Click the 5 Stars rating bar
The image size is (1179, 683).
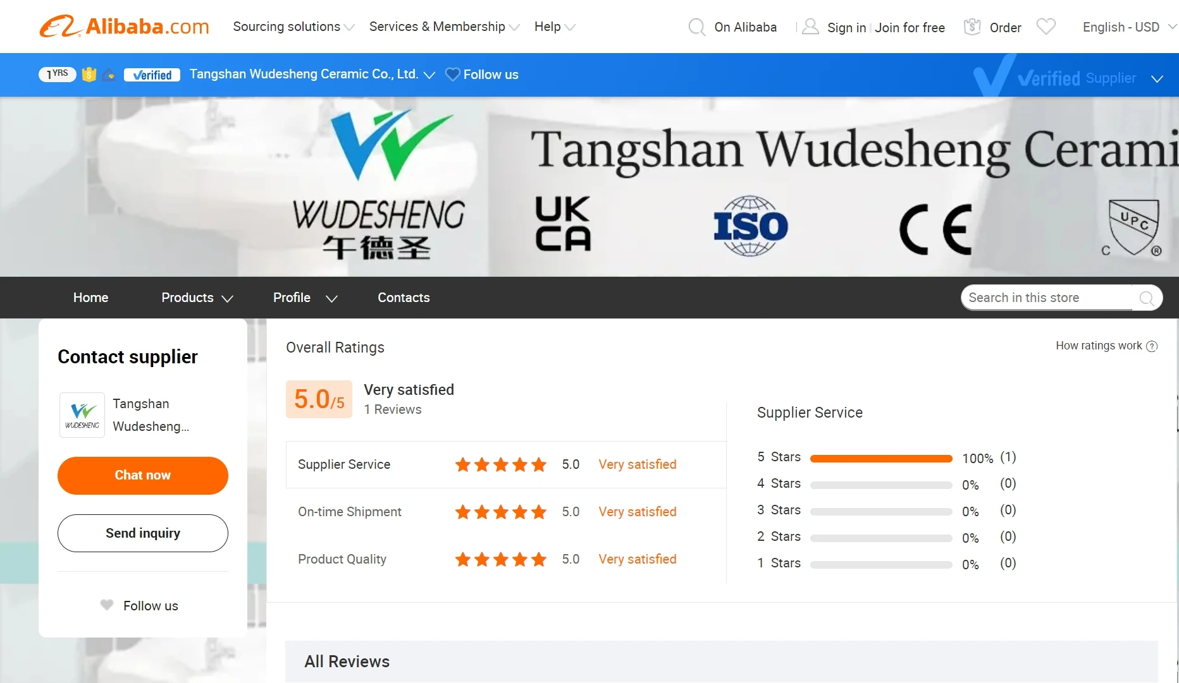pos(881,459)
